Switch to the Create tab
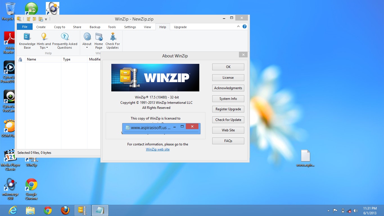Viewport: 384px width, 216px height. point(41,27)
